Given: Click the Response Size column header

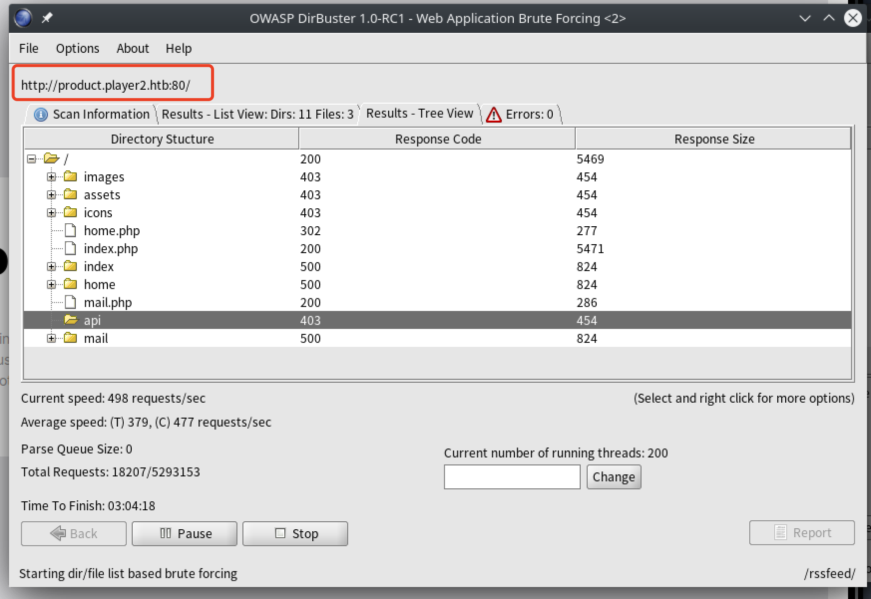Looking at the screenshot, I should (x=714, y=139).
